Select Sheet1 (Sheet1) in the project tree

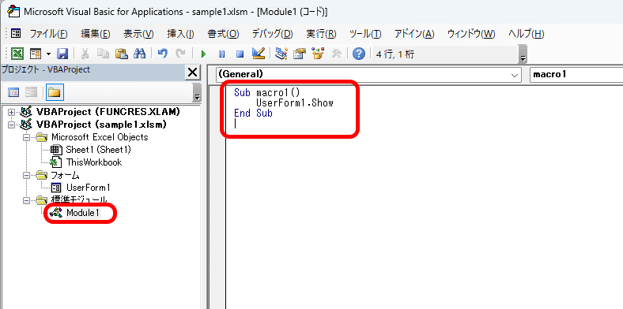coord(98,150)
